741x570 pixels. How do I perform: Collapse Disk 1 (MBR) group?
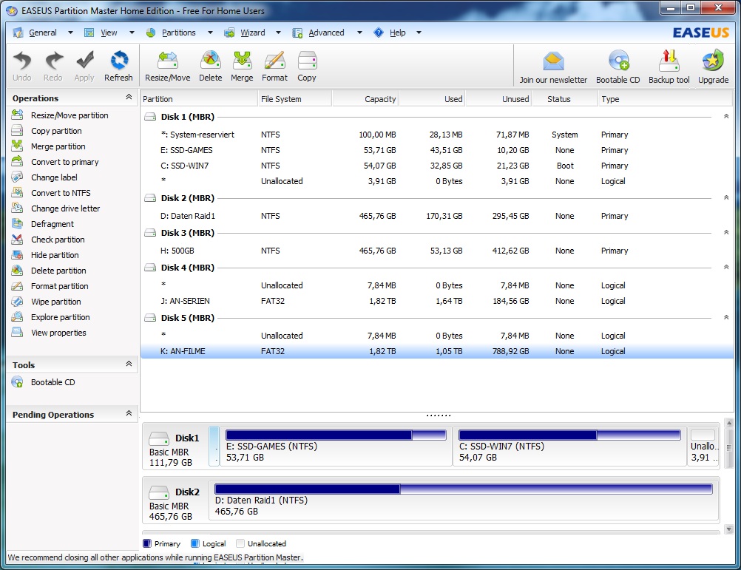pyautogui.click(x=726, y=116)
